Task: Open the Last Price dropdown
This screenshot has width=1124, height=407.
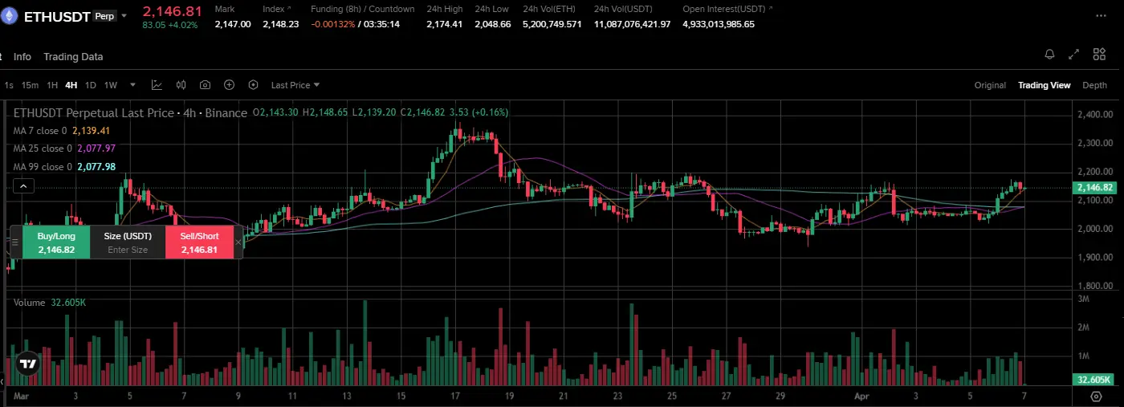Action: [x=295, y=85]
